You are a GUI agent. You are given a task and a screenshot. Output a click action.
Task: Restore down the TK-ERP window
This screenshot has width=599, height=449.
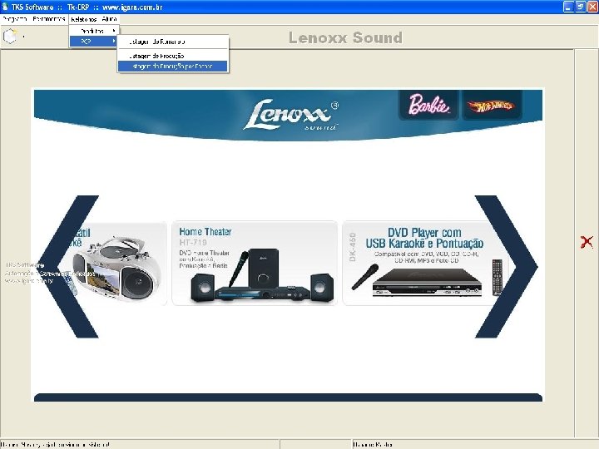pyautogui.click(x=581, y=7)
